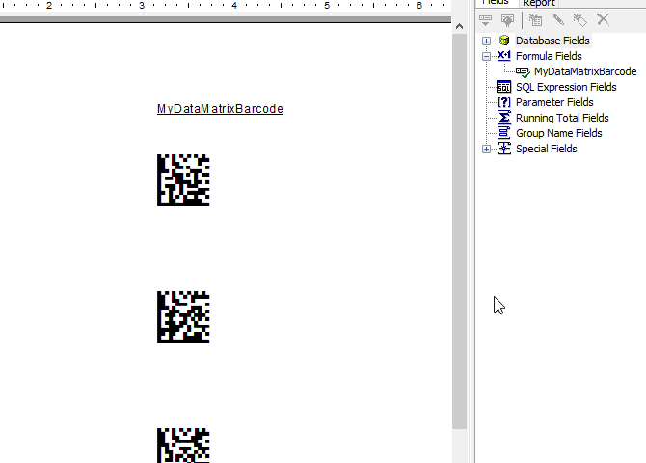This screenshot has height=463, width=646.
Task: Click the X+1 Formula Fields icon
Action: click(x=504, y=56)
